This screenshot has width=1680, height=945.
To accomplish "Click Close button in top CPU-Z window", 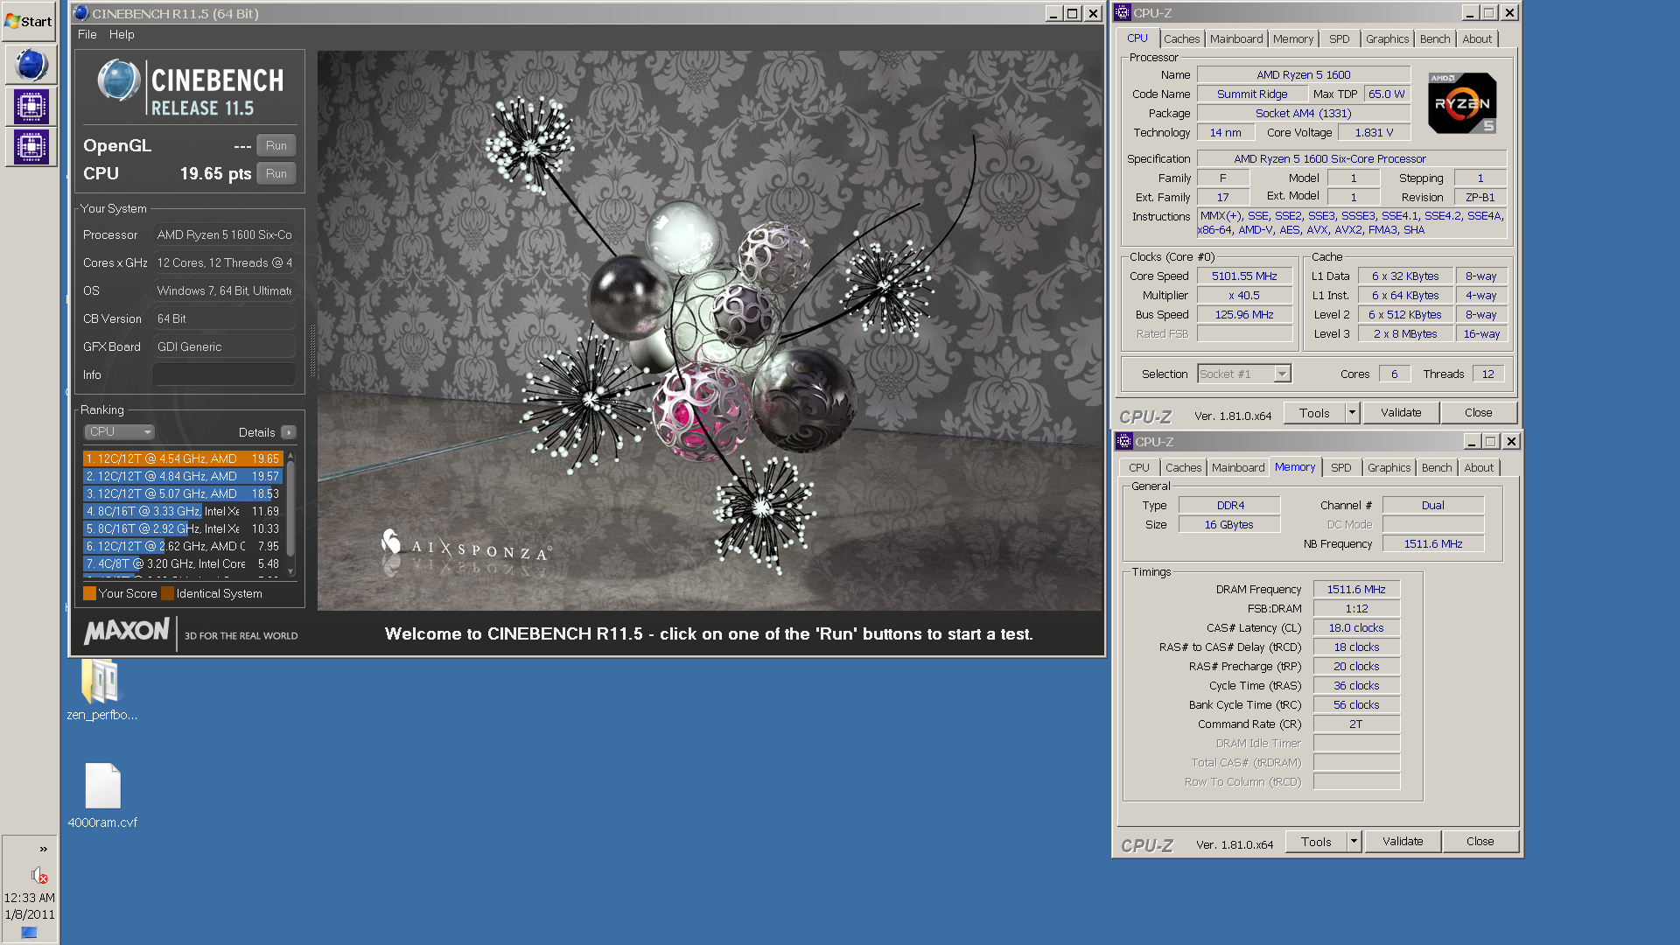I will click(x=1479, y=413).
